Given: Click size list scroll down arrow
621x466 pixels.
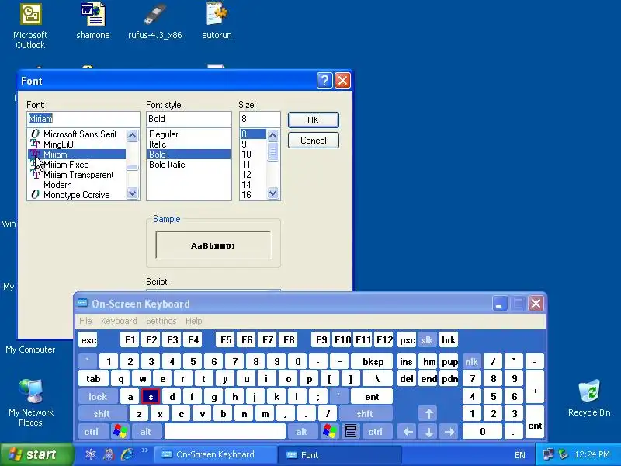Looking at the screenshot, I should 272,193.
